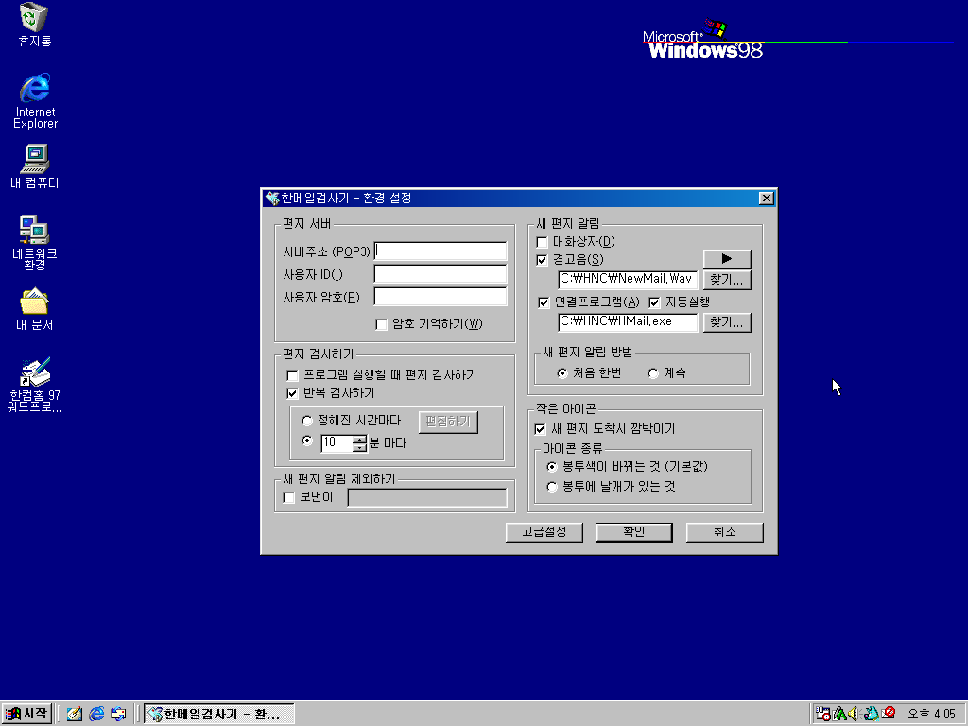Uncheck the 경고음 sound option
The height and width of the screenshot is (726, 968).
(542, 260)
